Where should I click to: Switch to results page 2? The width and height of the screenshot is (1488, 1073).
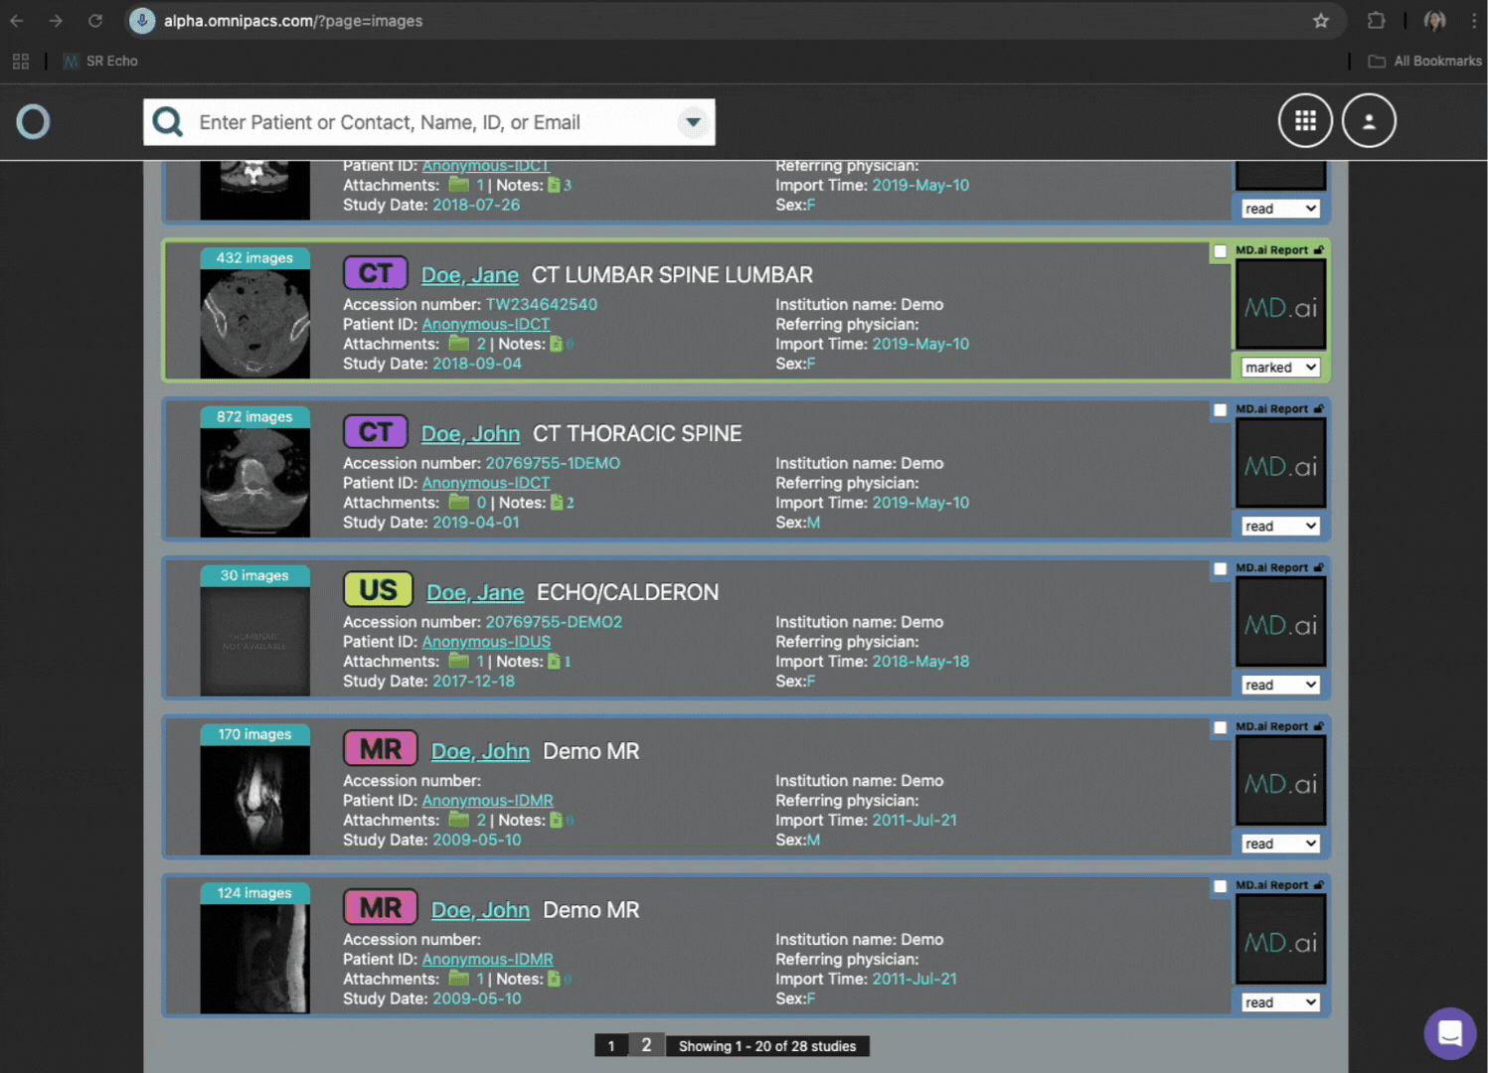click(x=646, y=1044)
